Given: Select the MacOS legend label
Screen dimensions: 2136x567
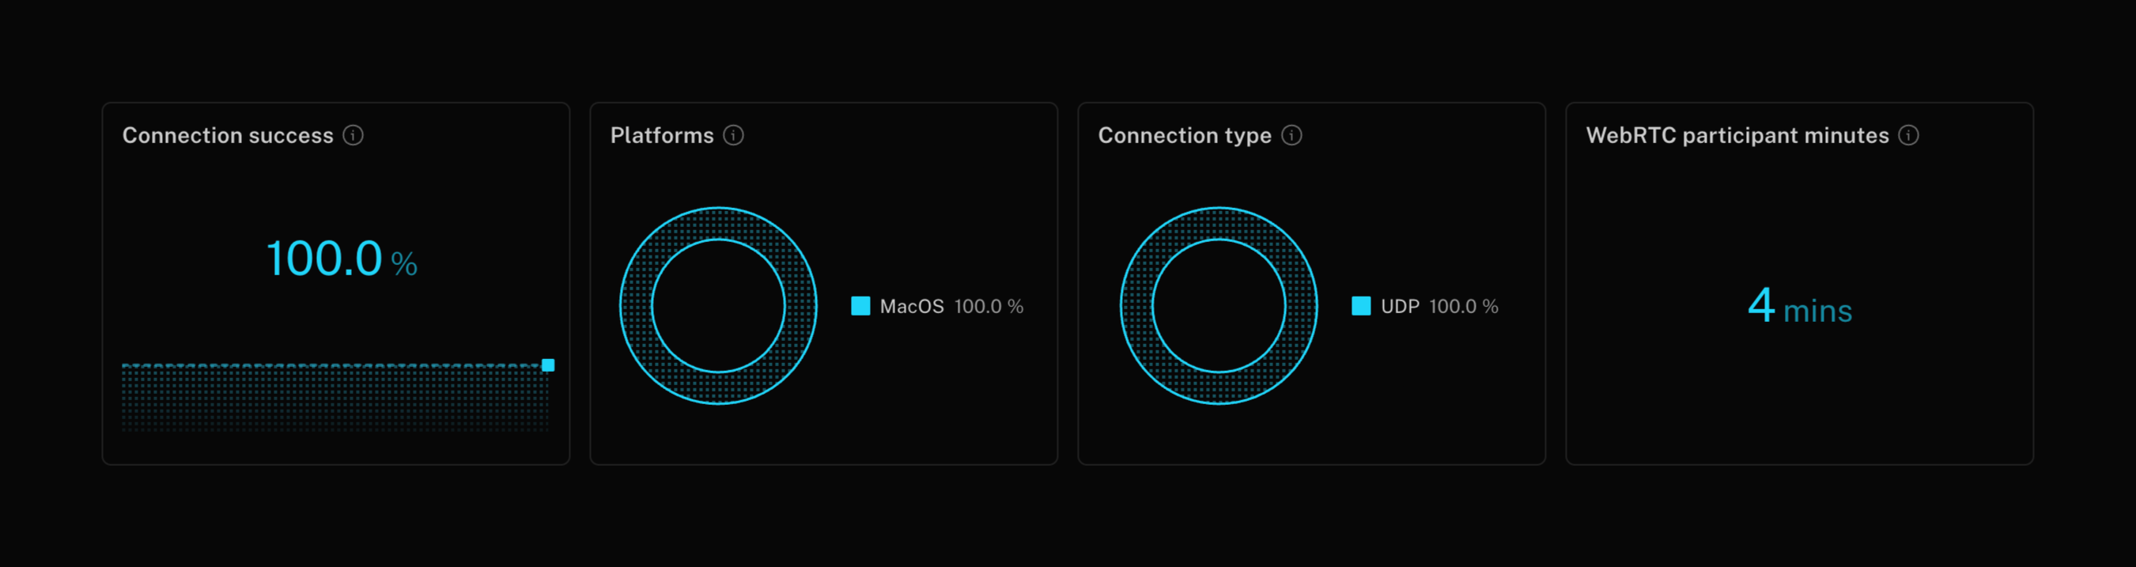Looking at the screenshot, I should click(x=911, y=307).
